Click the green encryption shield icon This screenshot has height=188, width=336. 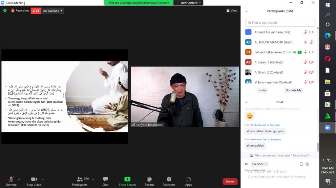tap(5, 10)
